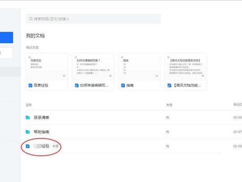Click the 百度经验 card title text
Screen dimensions: 242x182
pyautogui.click(x=41, y=85)
